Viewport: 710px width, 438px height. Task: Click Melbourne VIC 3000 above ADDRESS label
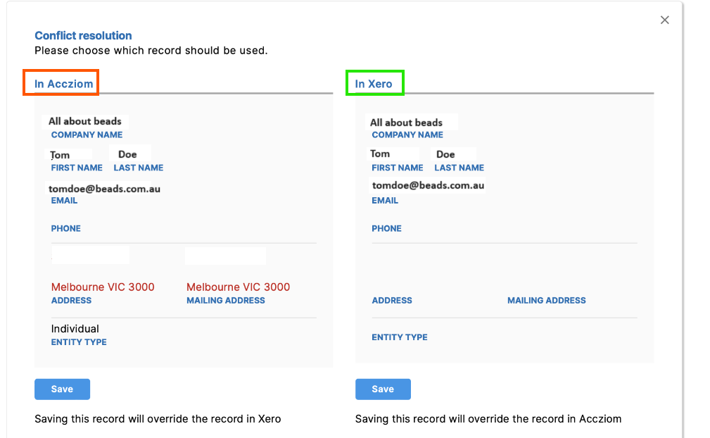tap(103, 287)
